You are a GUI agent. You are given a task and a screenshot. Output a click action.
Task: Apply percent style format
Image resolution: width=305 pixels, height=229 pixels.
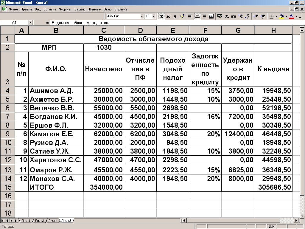[227, 16]
